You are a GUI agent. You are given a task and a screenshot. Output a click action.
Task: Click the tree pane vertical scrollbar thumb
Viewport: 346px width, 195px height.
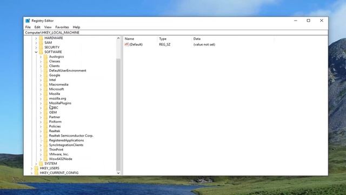pyautogui.click(x=118, y=115)
